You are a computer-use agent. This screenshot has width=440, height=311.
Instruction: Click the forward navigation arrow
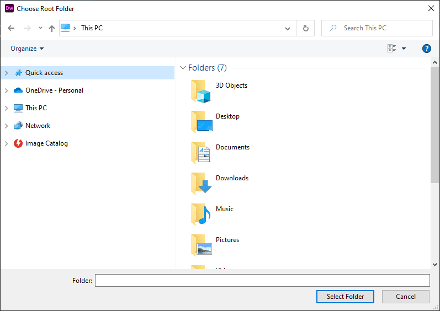coord(28,28)
